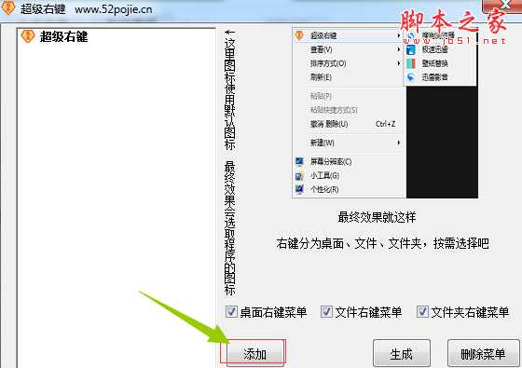
Task: Click the 添加 button
Action: coord(255,354)
